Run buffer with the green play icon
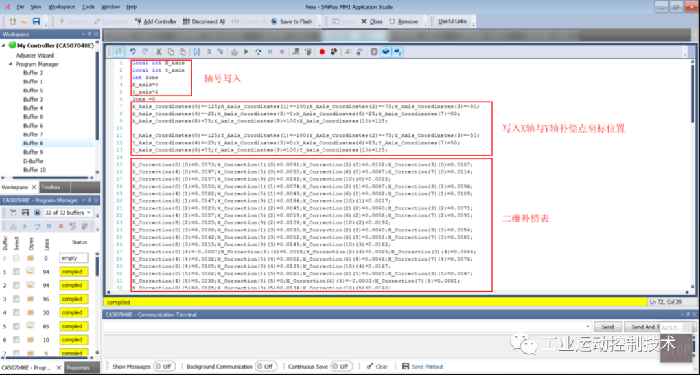The width and height of the screenshot is (700, 375). point(246,52)
